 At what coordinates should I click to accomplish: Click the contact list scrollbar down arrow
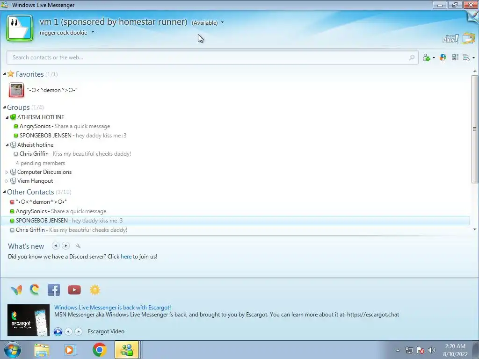475,230
